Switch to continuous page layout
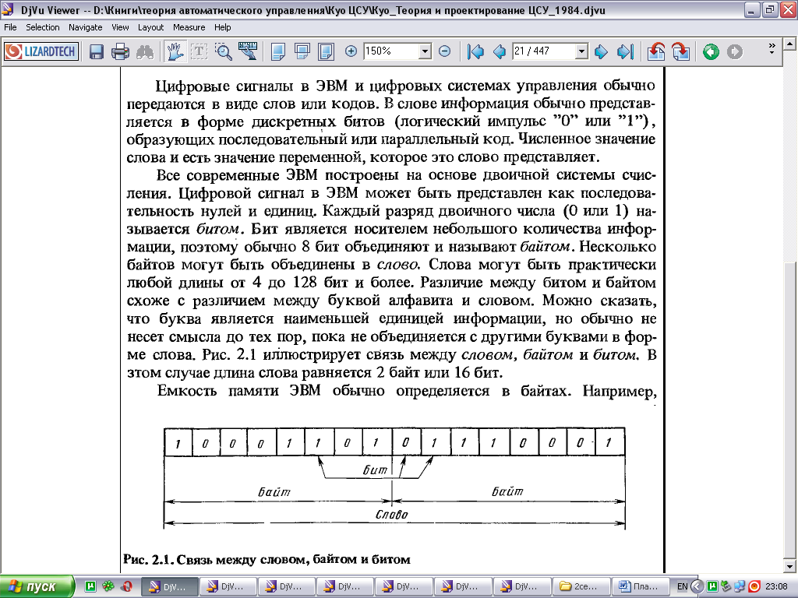Image resolution: width=798 pixels, height=598 pixels. (x=302, y=51)
